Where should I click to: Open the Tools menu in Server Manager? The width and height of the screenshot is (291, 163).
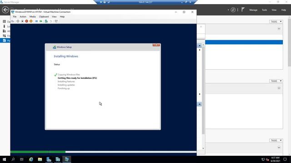click(265, 10)
